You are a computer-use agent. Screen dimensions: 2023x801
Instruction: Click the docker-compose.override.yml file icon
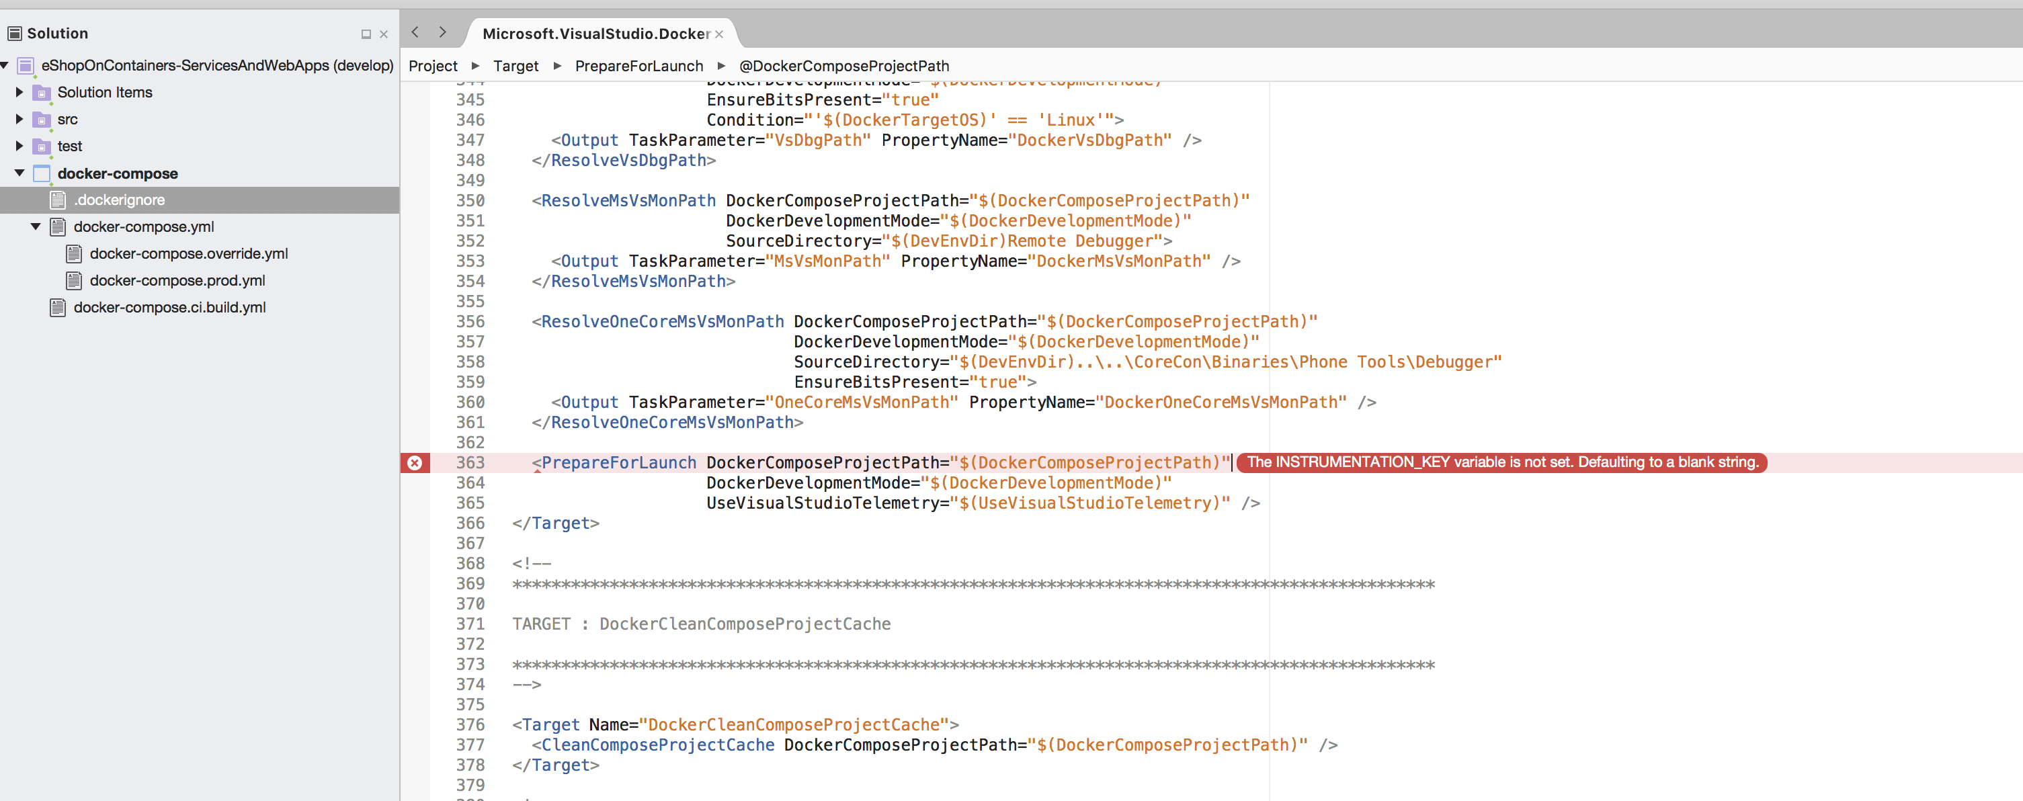[74, 253]
